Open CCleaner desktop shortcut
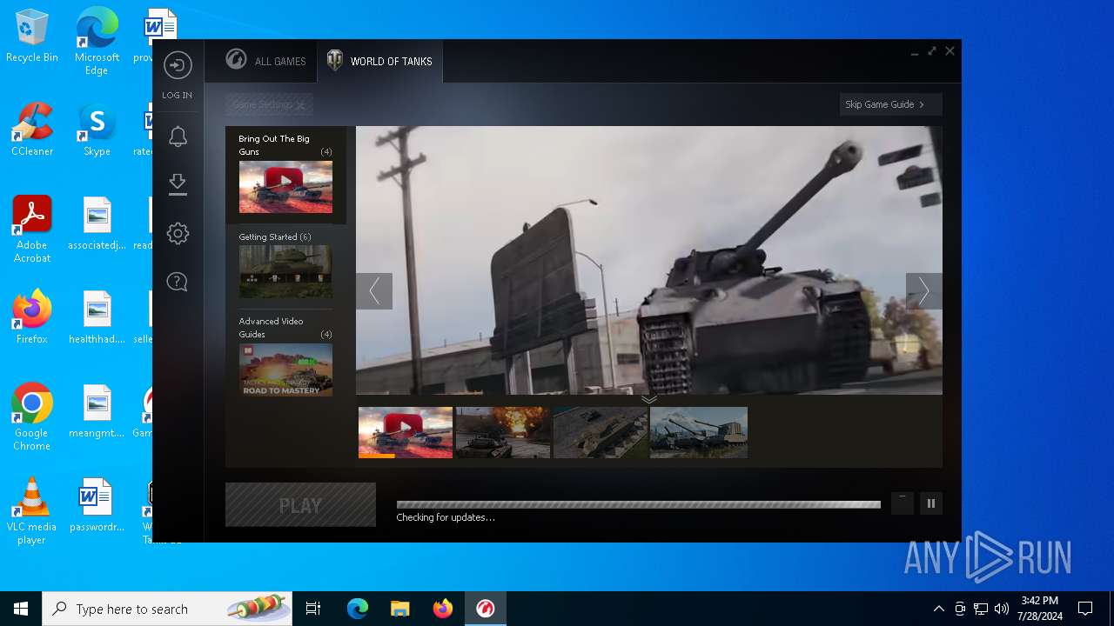Screen dimensions: 1114x626 (32, 130)
